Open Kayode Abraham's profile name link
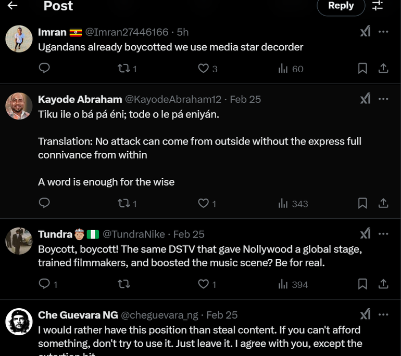The image size is (401, 356). pyautogui.click(x=80, y=99)
